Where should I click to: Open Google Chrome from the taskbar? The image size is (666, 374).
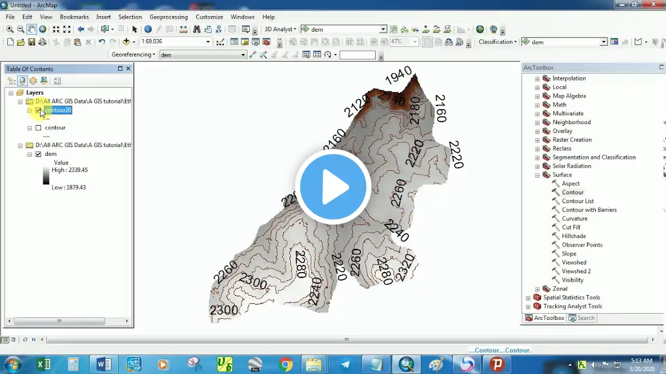tap(285, 364)
